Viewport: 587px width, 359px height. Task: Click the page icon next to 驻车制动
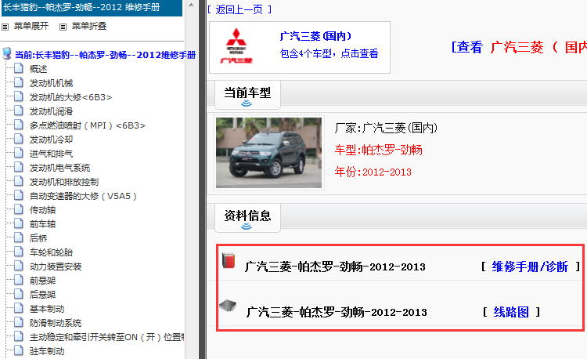pyautogui.click(x=19, y=351)
